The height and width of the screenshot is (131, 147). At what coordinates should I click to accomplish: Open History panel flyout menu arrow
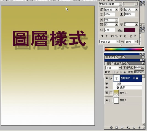pos(143,57)
